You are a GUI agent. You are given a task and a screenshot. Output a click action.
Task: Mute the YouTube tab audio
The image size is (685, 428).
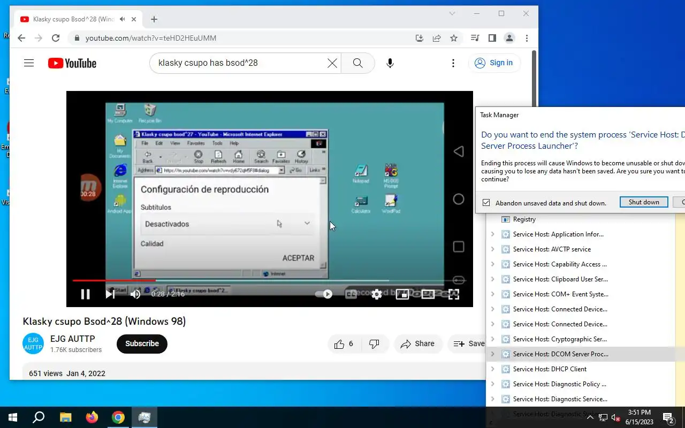[x=123, y=19]
